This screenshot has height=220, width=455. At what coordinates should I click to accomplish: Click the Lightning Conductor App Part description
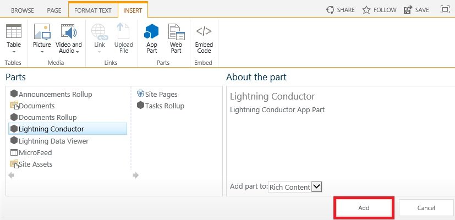[277, 110]
